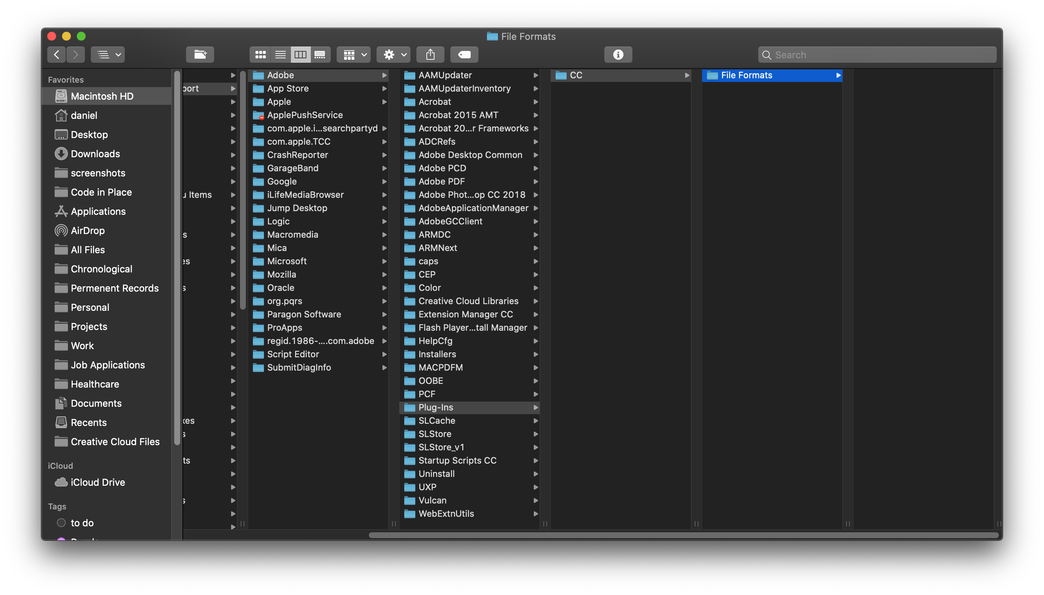The image size is (1044, 595).
Task: Click the Icon View icon in toolbar
Action: [260, 54]
